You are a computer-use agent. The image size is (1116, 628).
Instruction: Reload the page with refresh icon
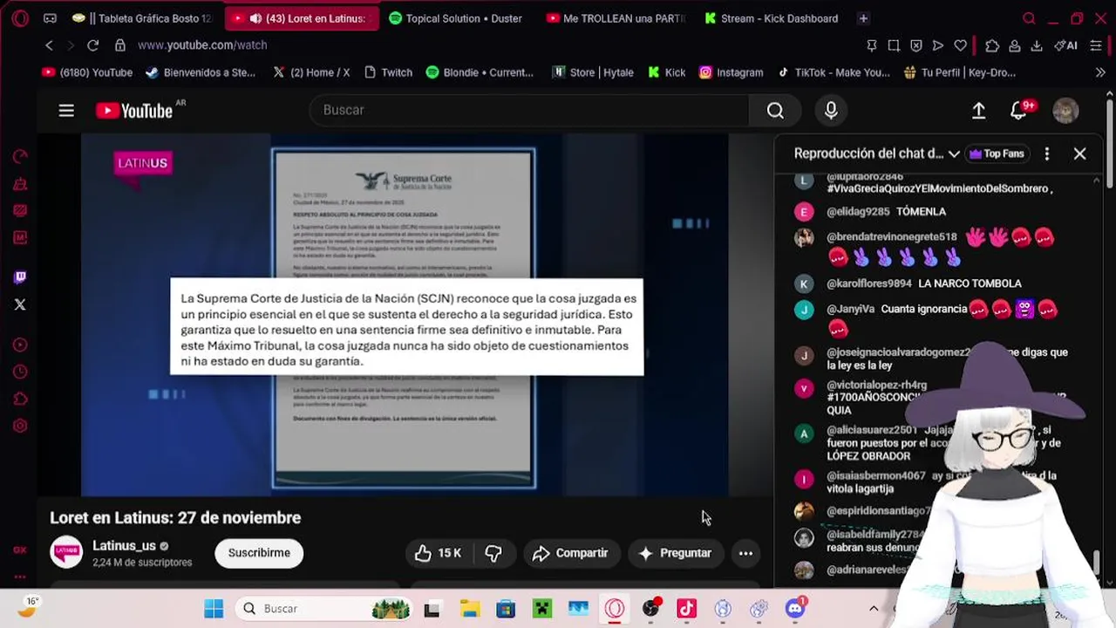point(93,45)
